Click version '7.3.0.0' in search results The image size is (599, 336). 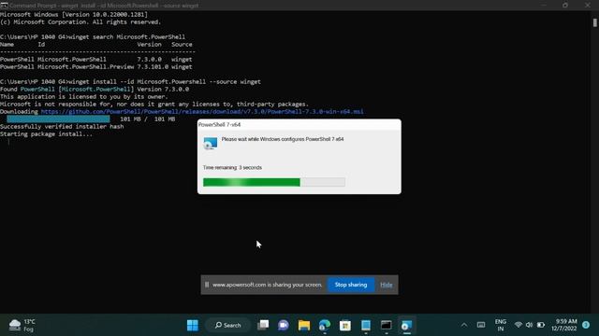click(150, 60)
